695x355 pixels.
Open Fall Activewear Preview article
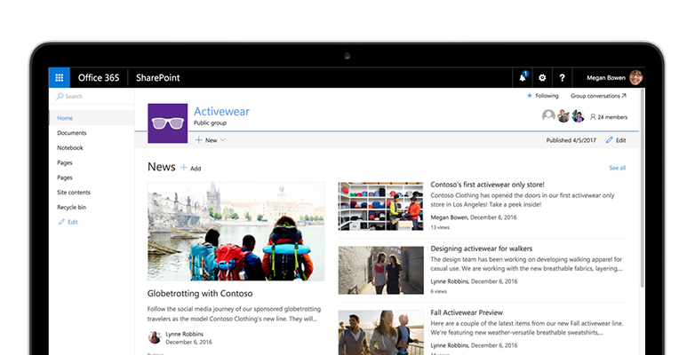pyautogui.click(x=467, y=312)
